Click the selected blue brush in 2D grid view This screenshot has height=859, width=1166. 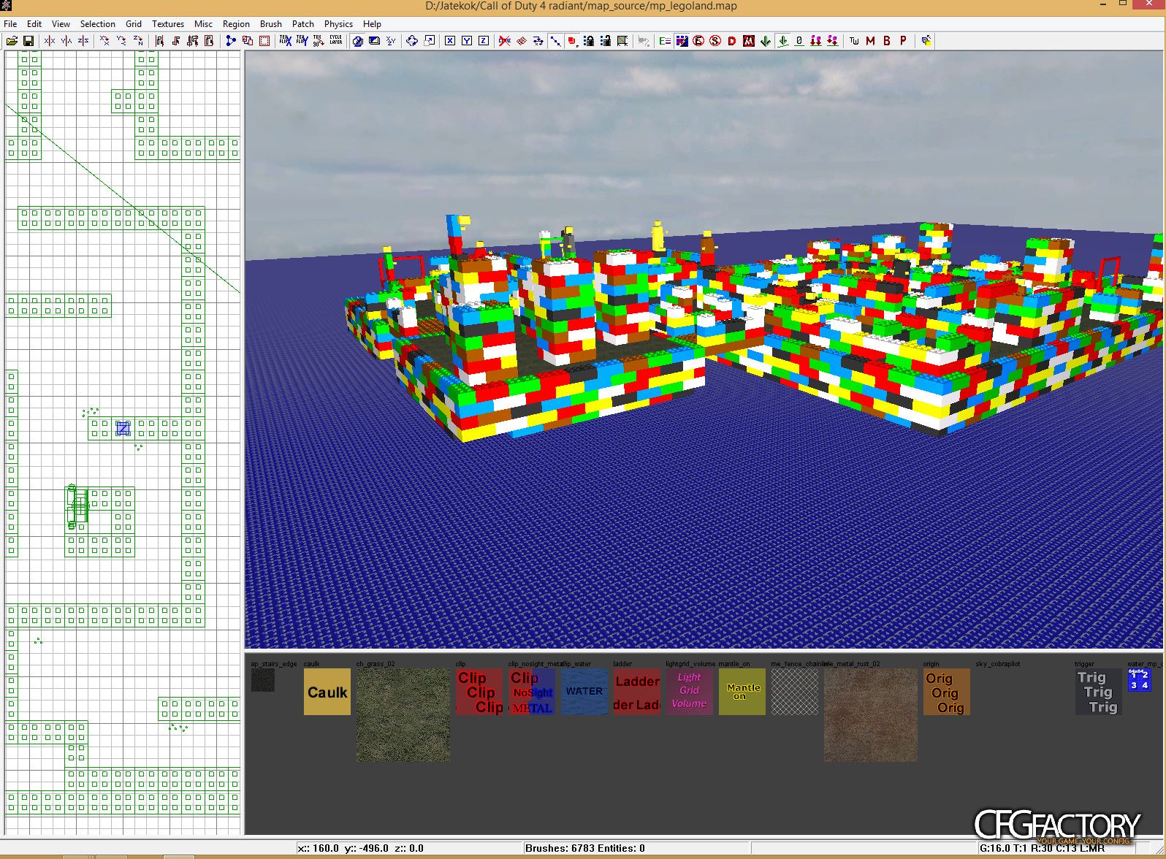123,428
